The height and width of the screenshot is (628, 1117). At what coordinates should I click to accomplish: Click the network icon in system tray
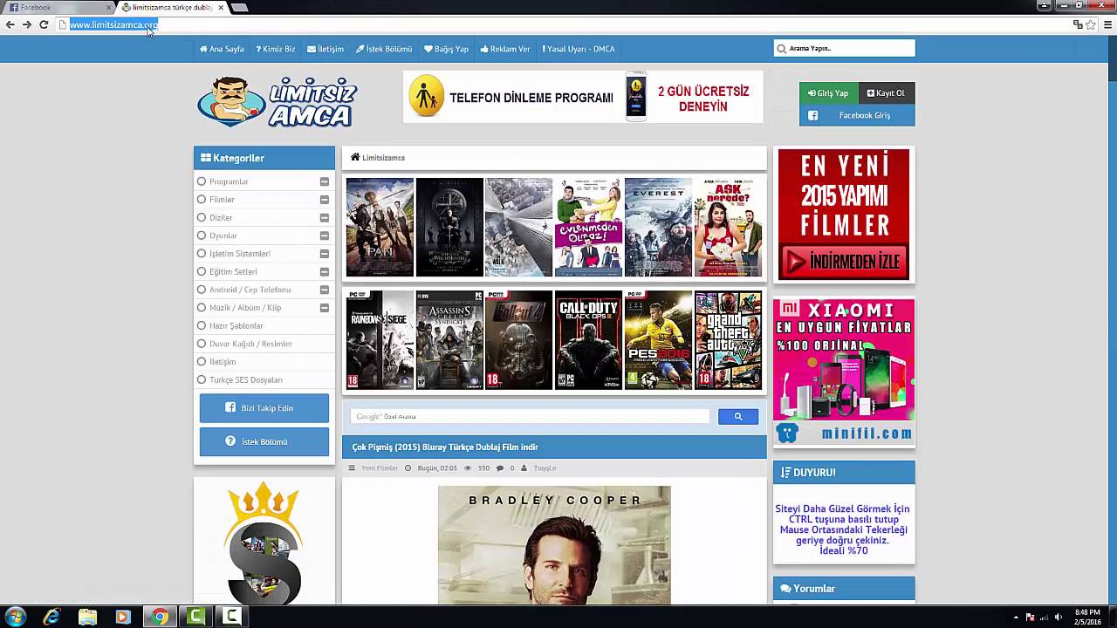click(1044, 618)
